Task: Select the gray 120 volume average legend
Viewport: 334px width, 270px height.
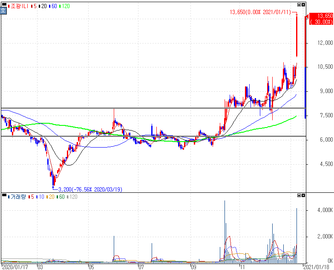Action: 72,197
